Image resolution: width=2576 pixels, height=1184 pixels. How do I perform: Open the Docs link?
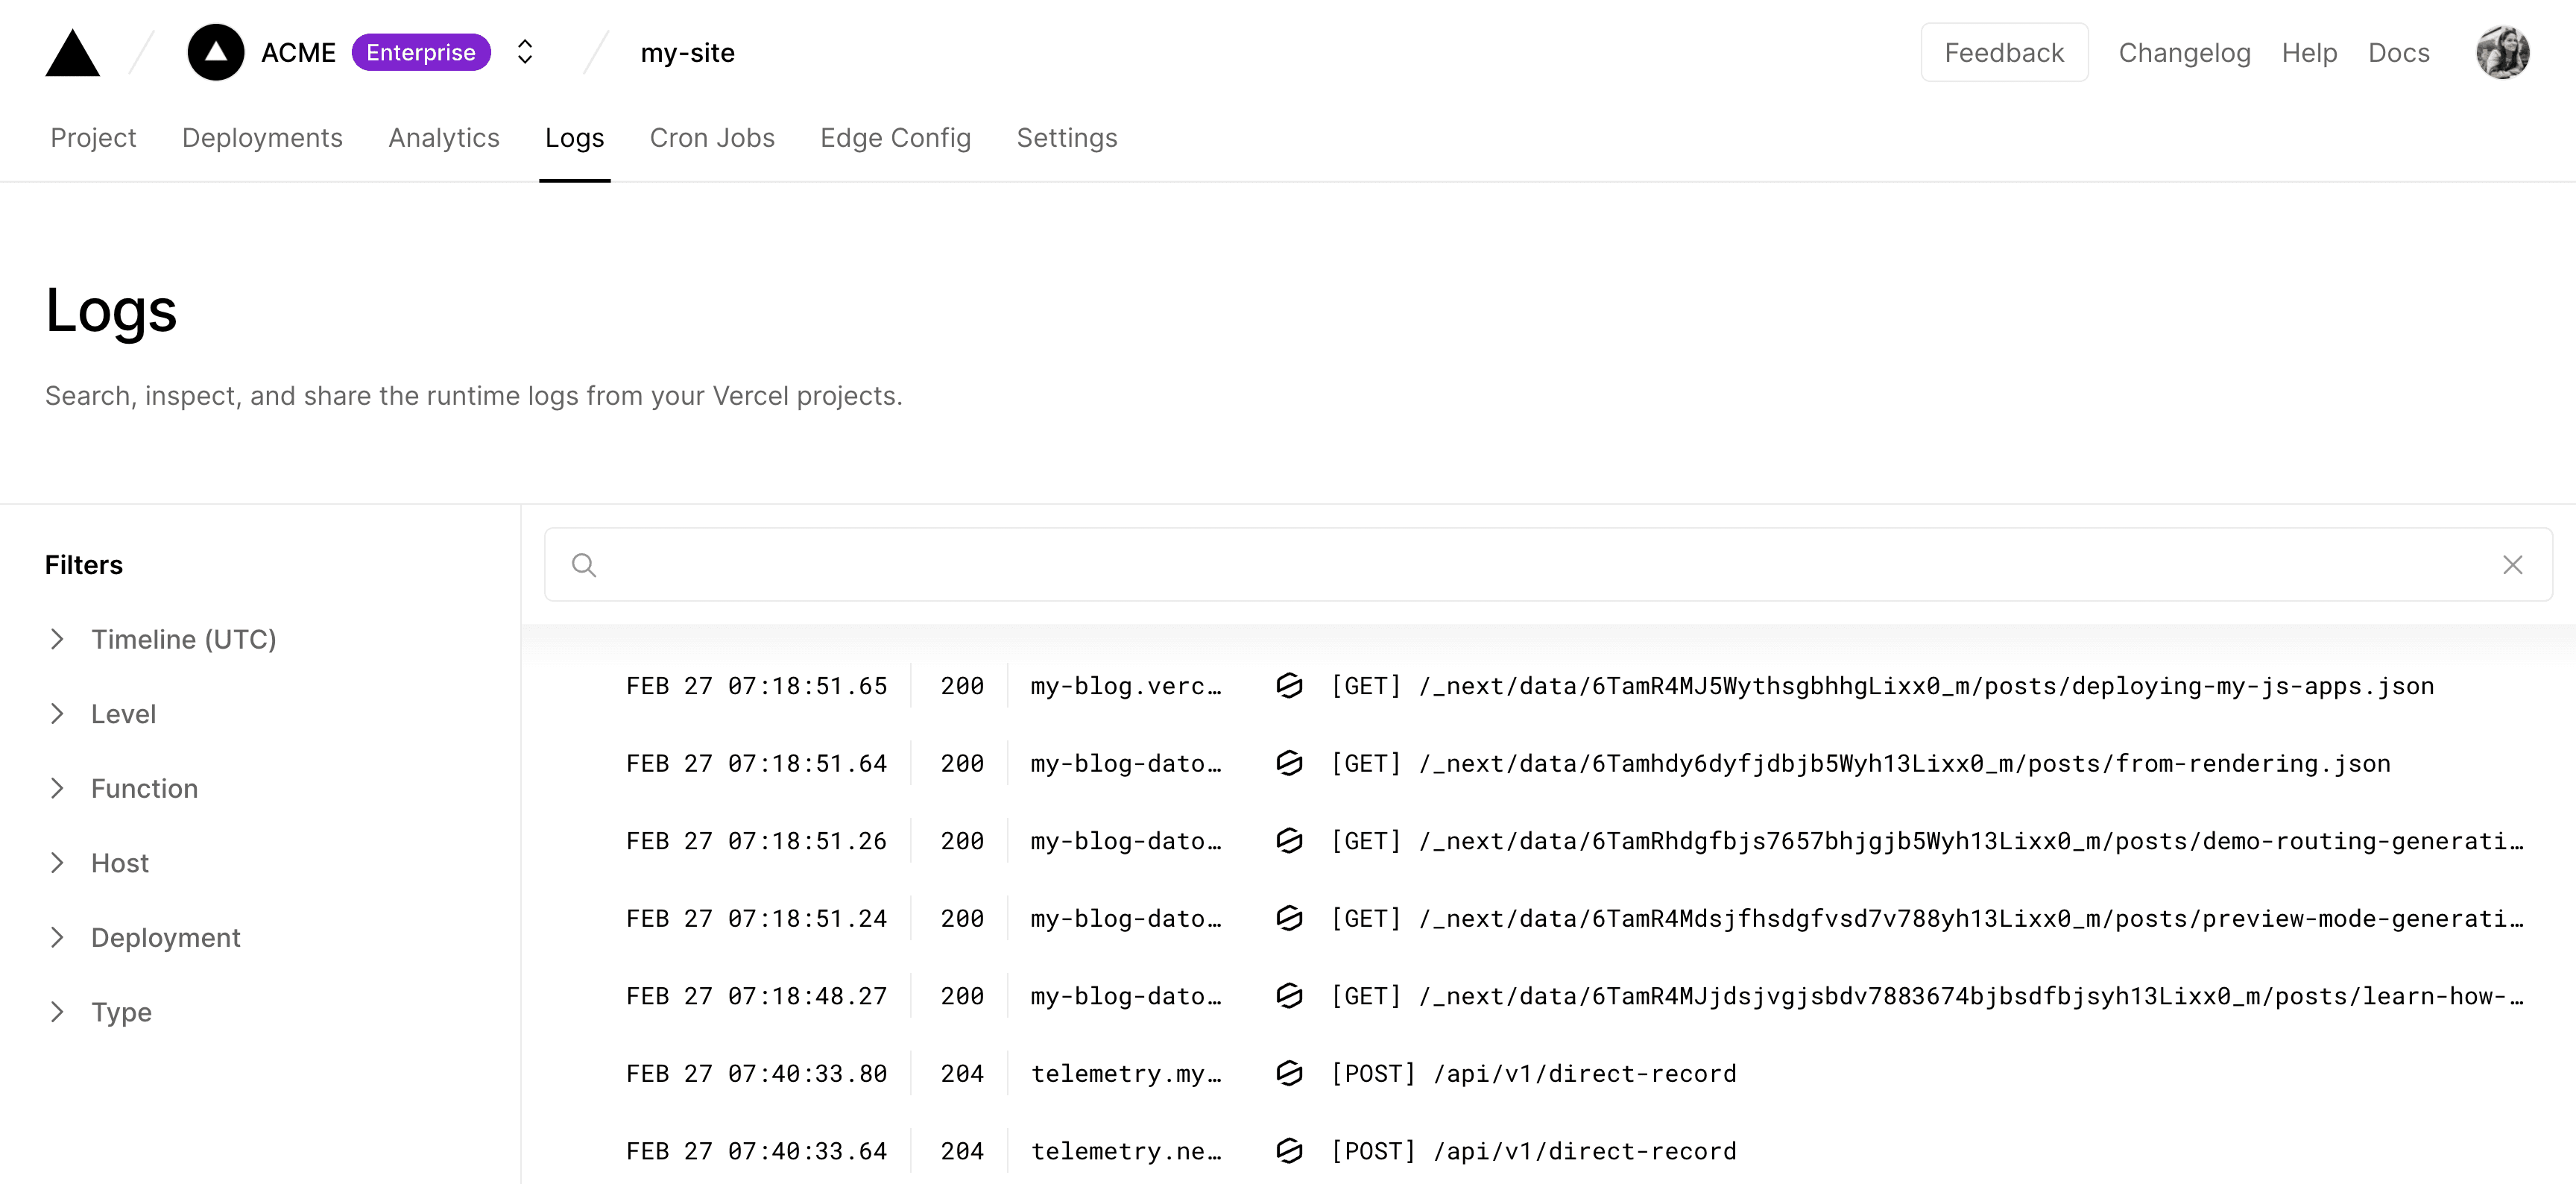click(2399, 52)
